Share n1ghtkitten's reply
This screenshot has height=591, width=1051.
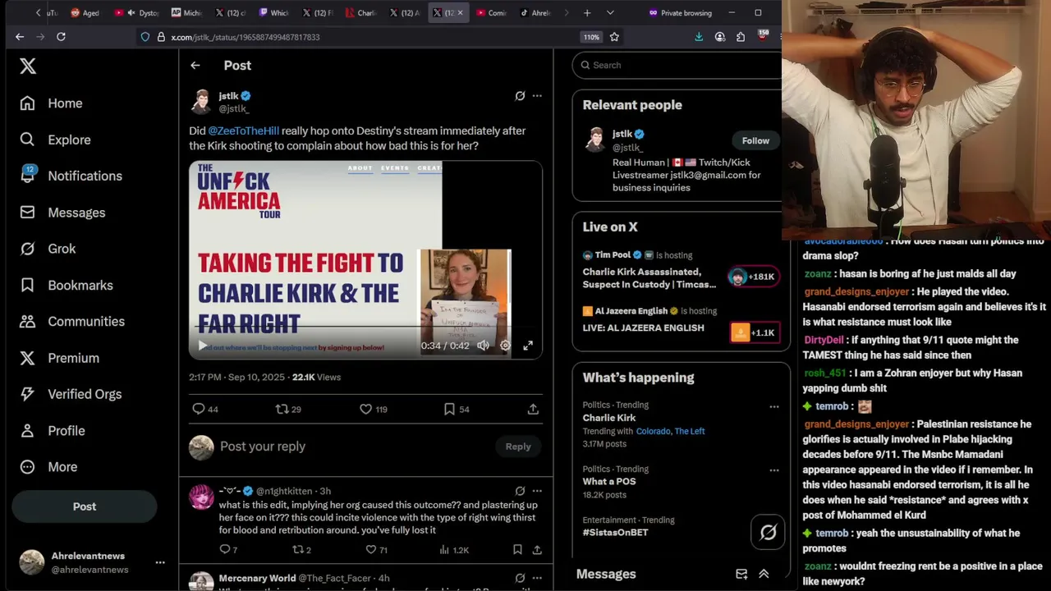point(537,550)
